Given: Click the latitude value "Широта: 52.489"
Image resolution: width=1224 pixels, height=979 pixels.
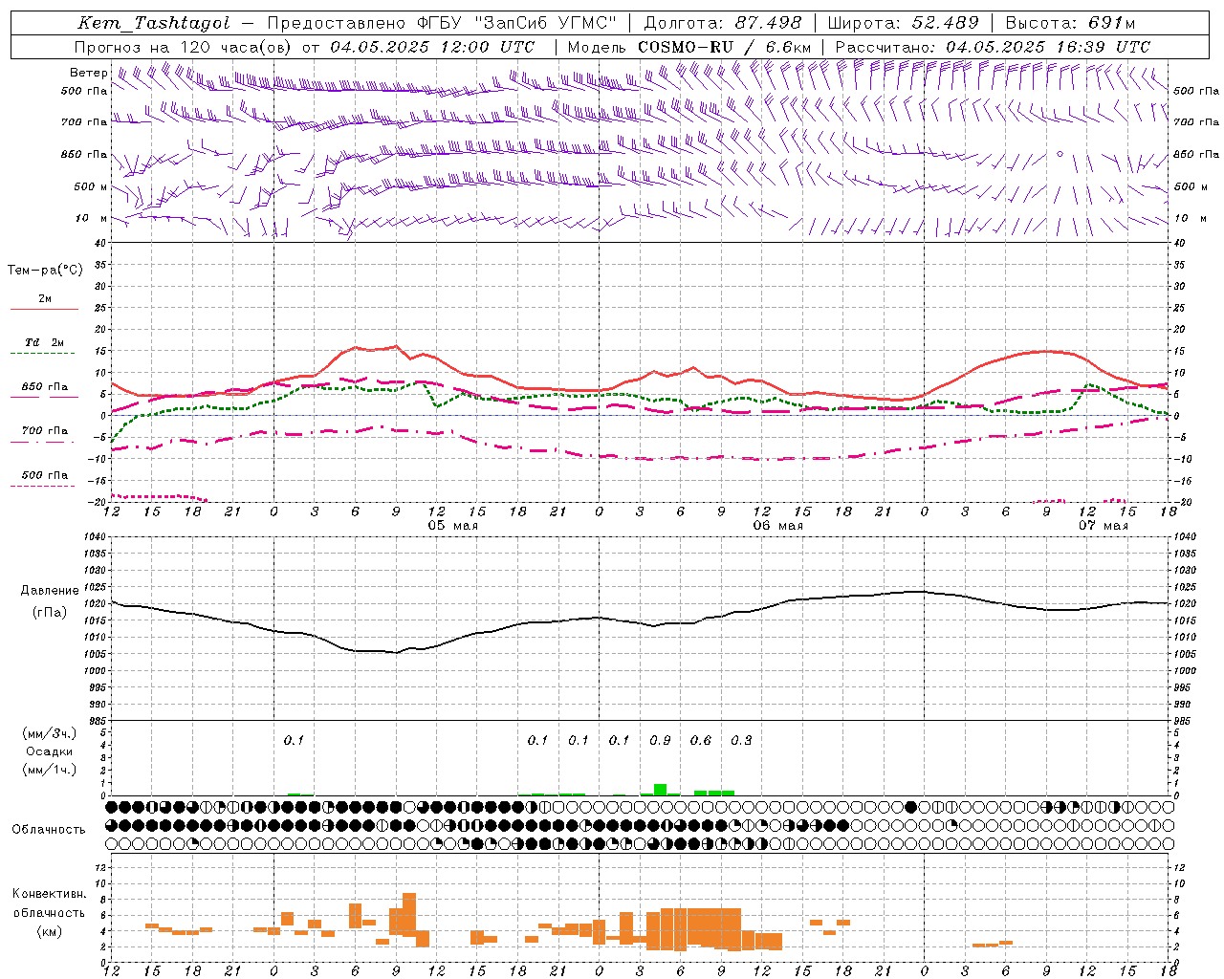Looking at the screenshot, I should 903,23.
